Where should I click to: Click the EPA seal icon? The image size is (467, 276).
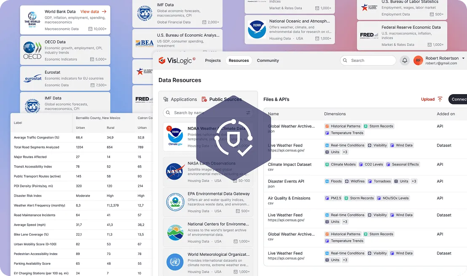click(175, 202)
